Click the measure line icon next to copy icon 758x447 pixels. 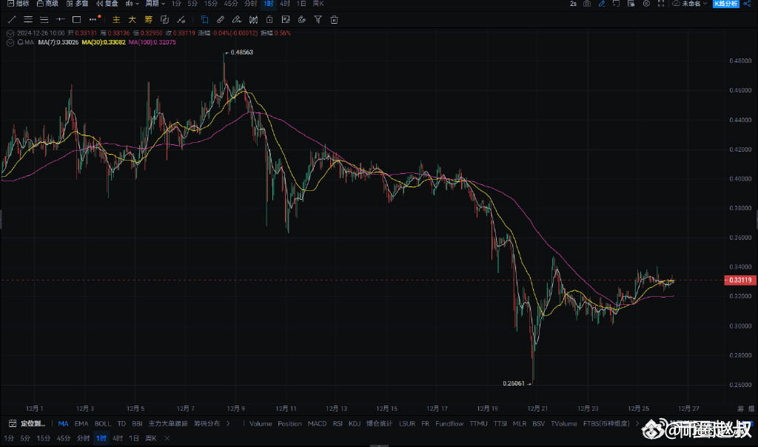tap(181, 20)
